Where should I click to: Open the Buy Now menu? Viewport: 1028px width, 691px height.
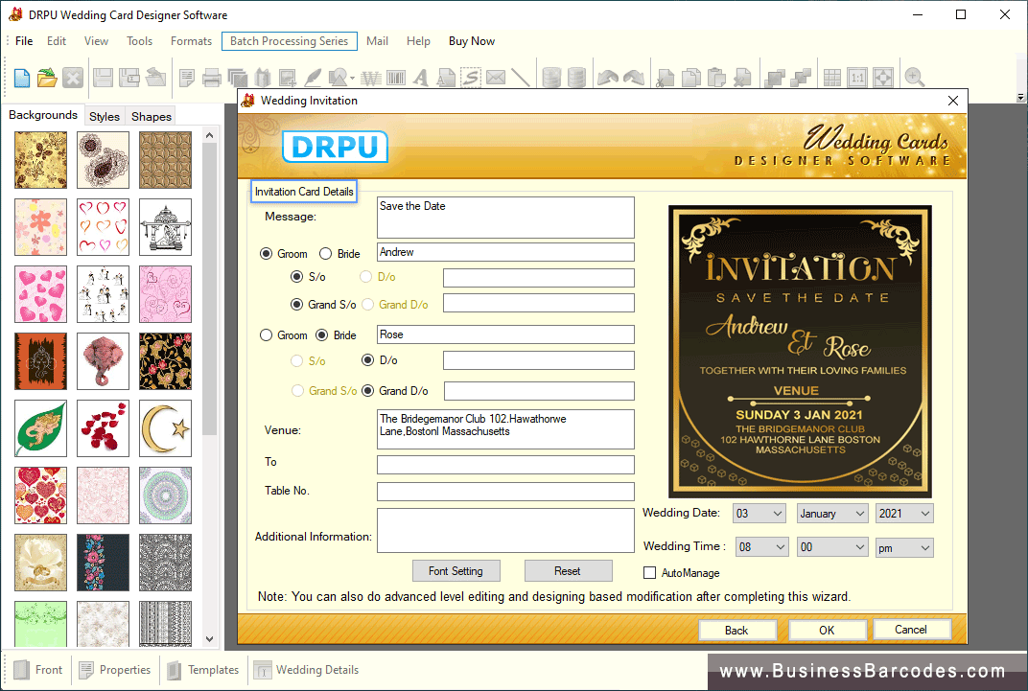pos(472,41)
